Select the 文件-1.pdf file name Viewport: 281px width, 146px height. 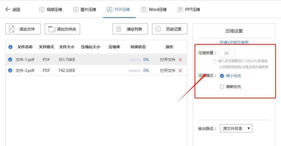coord(25,60)
